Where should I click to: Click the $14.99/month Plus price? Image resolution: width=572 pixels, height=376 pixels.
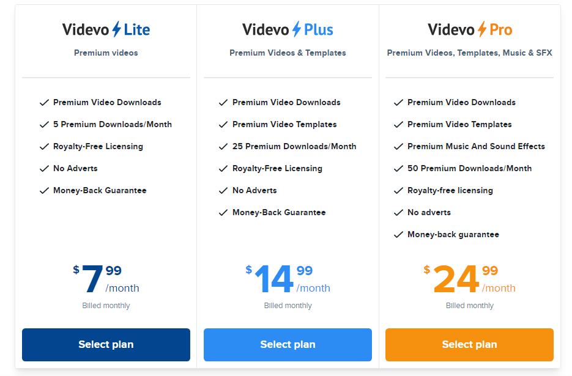(x=288, y=279)
